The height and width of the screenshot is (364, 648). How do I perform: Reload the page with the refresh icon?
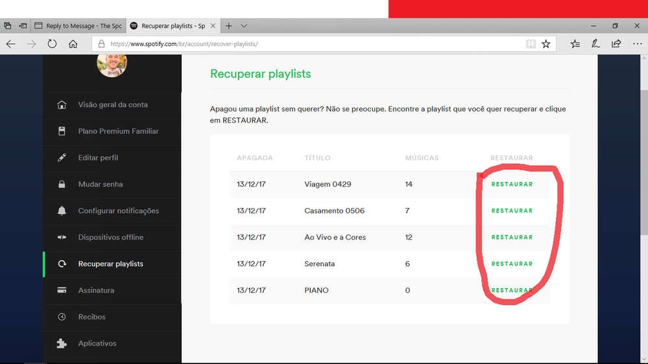tap(52, 44)
